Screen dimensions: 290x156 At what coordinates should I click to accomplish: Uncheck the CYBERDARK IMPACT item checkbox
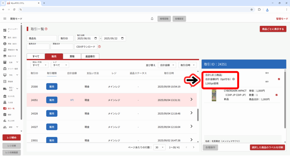click(x=276, y=95)
